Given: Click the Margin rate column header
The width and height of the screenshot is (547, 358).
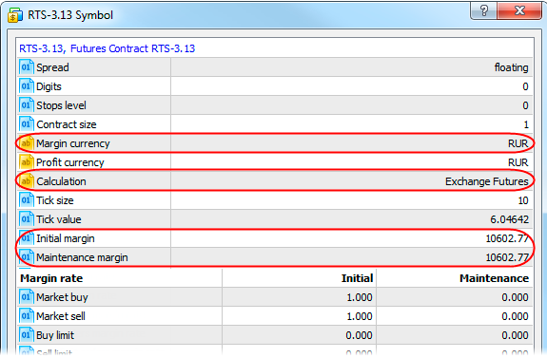Looking at the screenshot, I should [x=51, y=278].
